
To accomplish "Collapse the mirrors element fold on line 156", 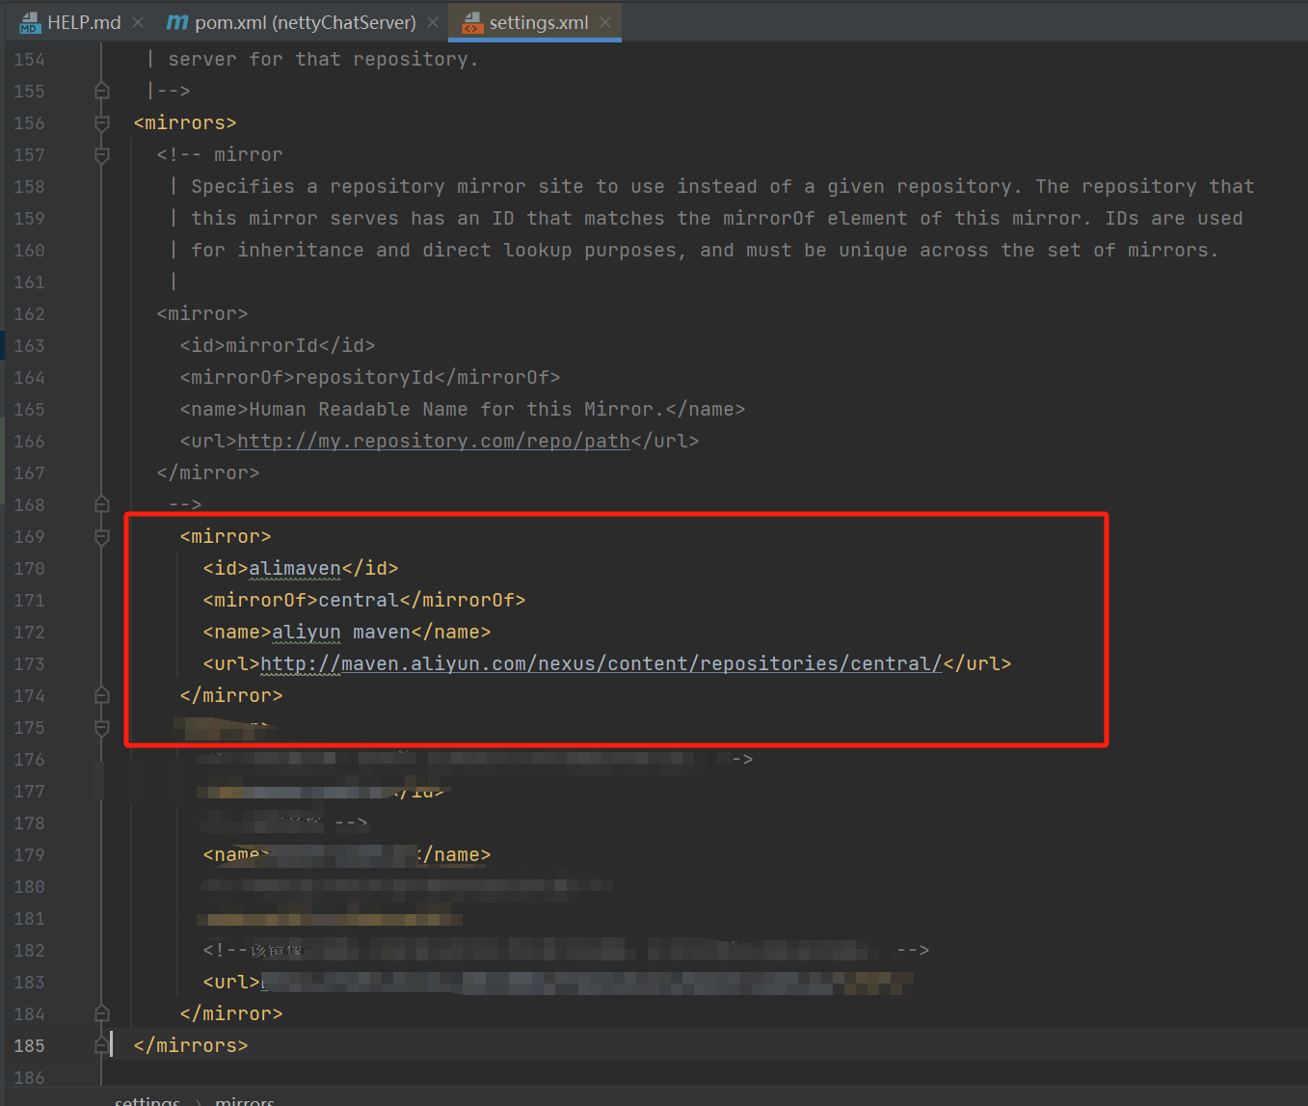I will click(x=102, y=122).
